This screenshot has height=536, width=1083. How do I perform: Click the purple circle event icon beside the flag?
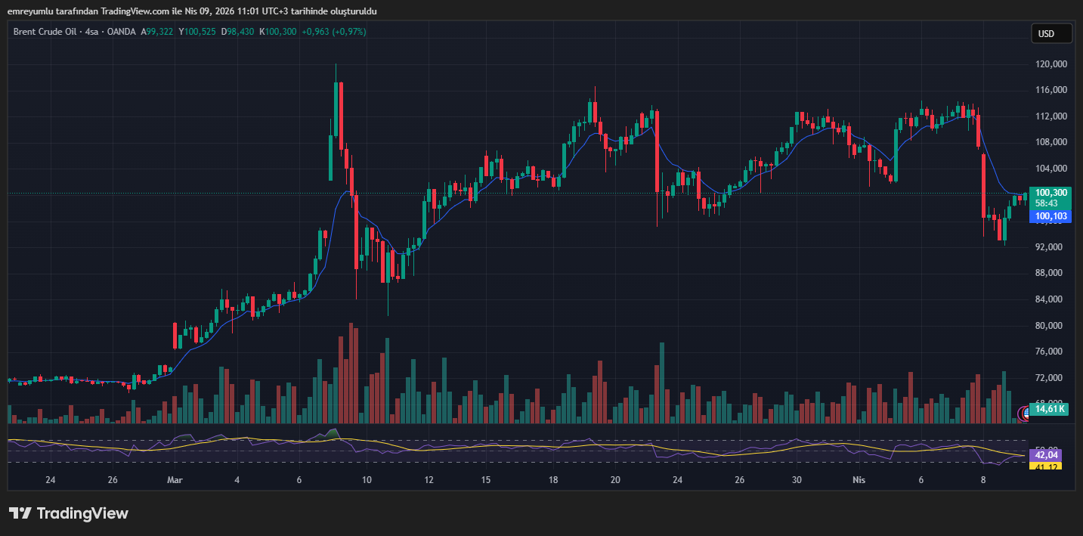pos(1021,413)
